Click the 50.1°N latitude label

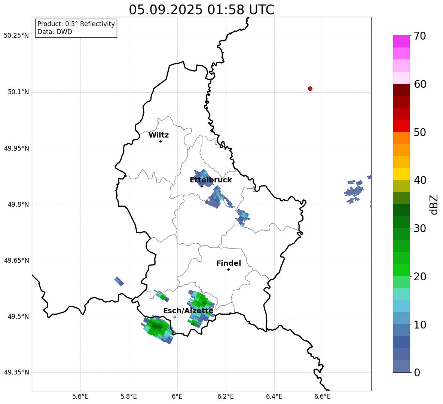[x=18, y=92]
